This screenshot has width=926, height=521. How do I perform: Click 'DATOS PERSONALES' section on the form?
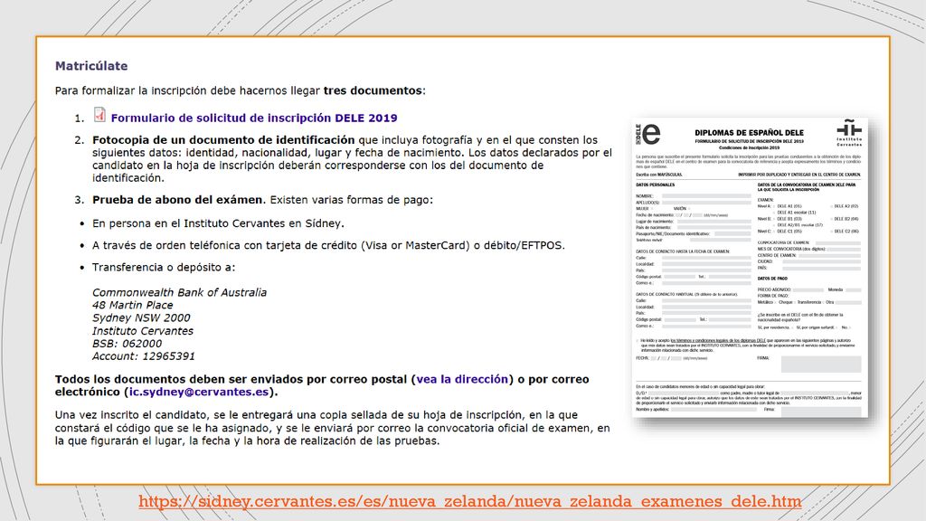point(655,185)
